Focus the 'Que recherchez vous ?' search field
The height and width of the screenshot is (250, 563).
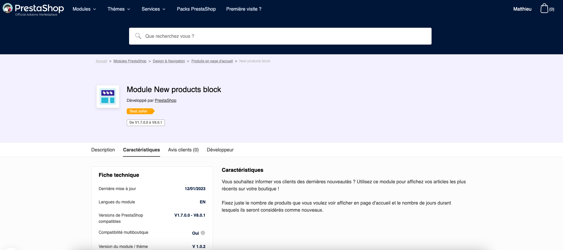point(280,36)
